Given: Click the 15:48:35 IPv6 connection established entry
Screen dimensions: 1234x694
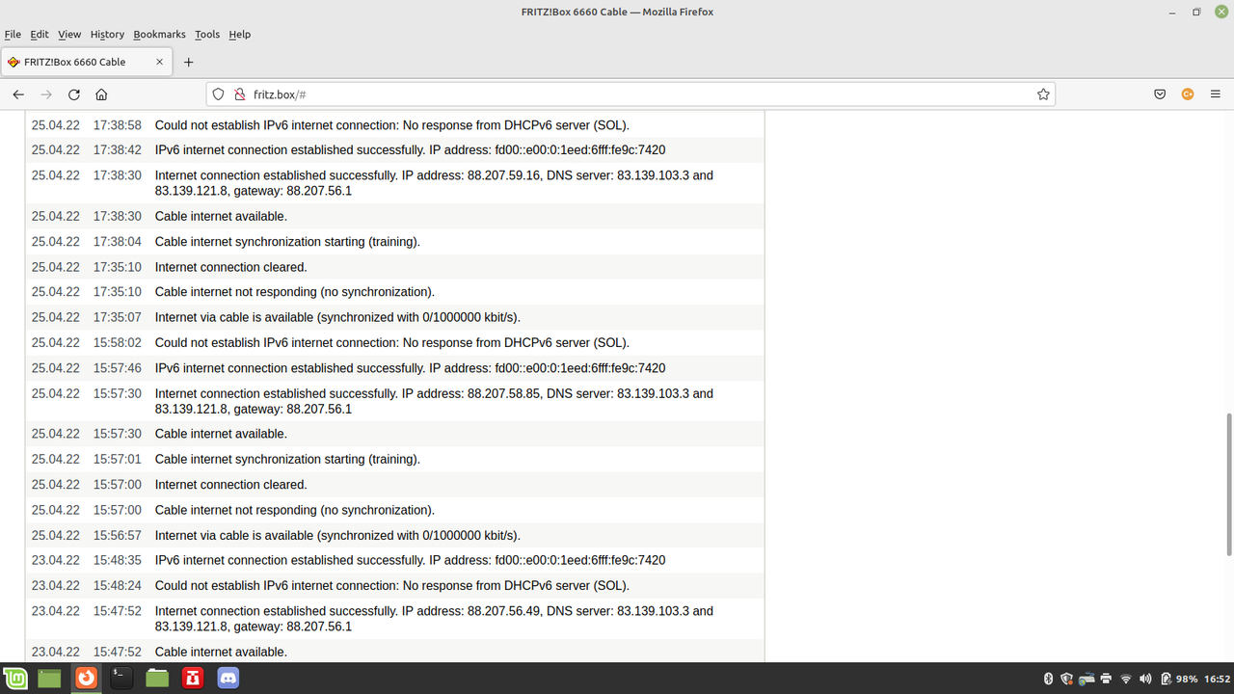Looking at the screenshot, I should click(395, 560).
